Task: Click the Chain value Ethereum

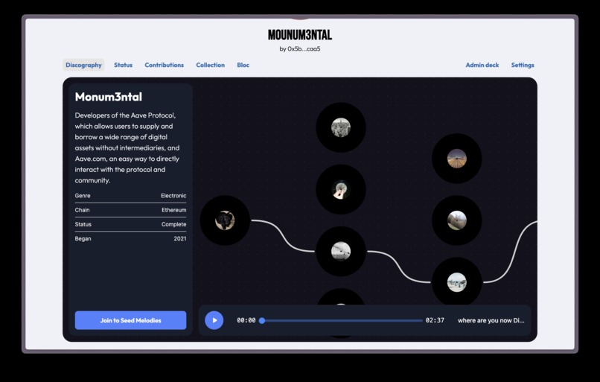Action: [173, 210]
